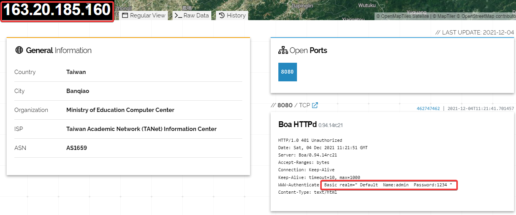Open the History tab

pos(232,15)
